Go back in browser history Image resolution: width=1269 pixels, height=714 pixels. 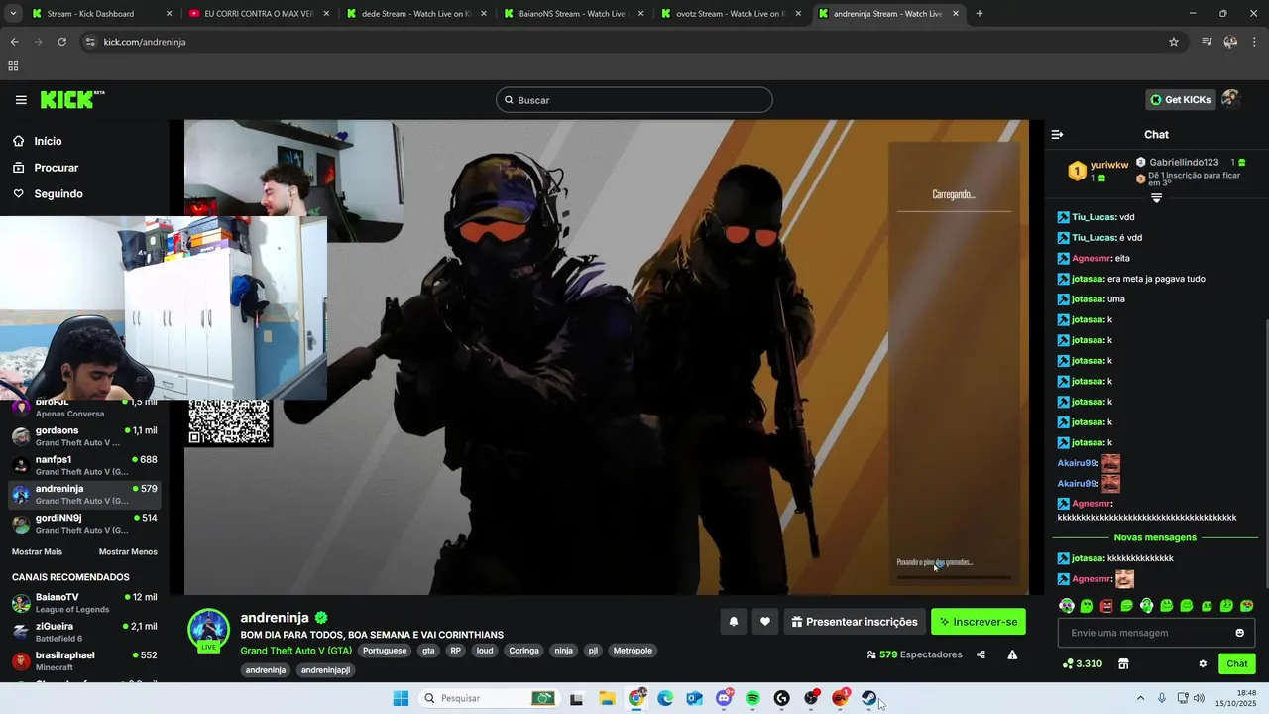click(x=14, y=42)
